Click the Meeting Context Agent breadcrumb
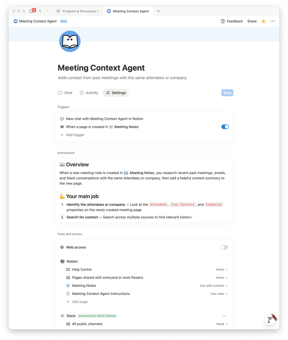The image size is (288, 340). (x=38, y=21)
